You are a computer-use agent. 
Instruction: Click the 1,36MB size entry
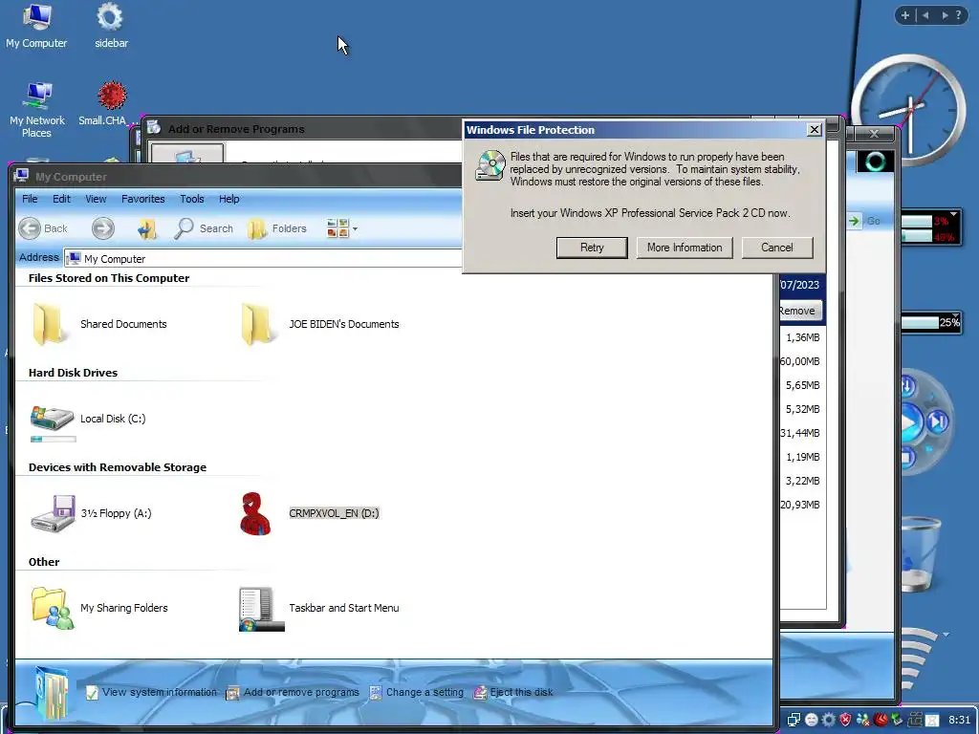[803, 337]
